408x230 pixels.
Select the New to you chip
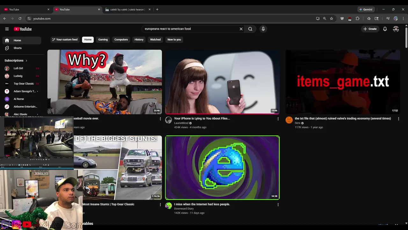pos(174,40)
